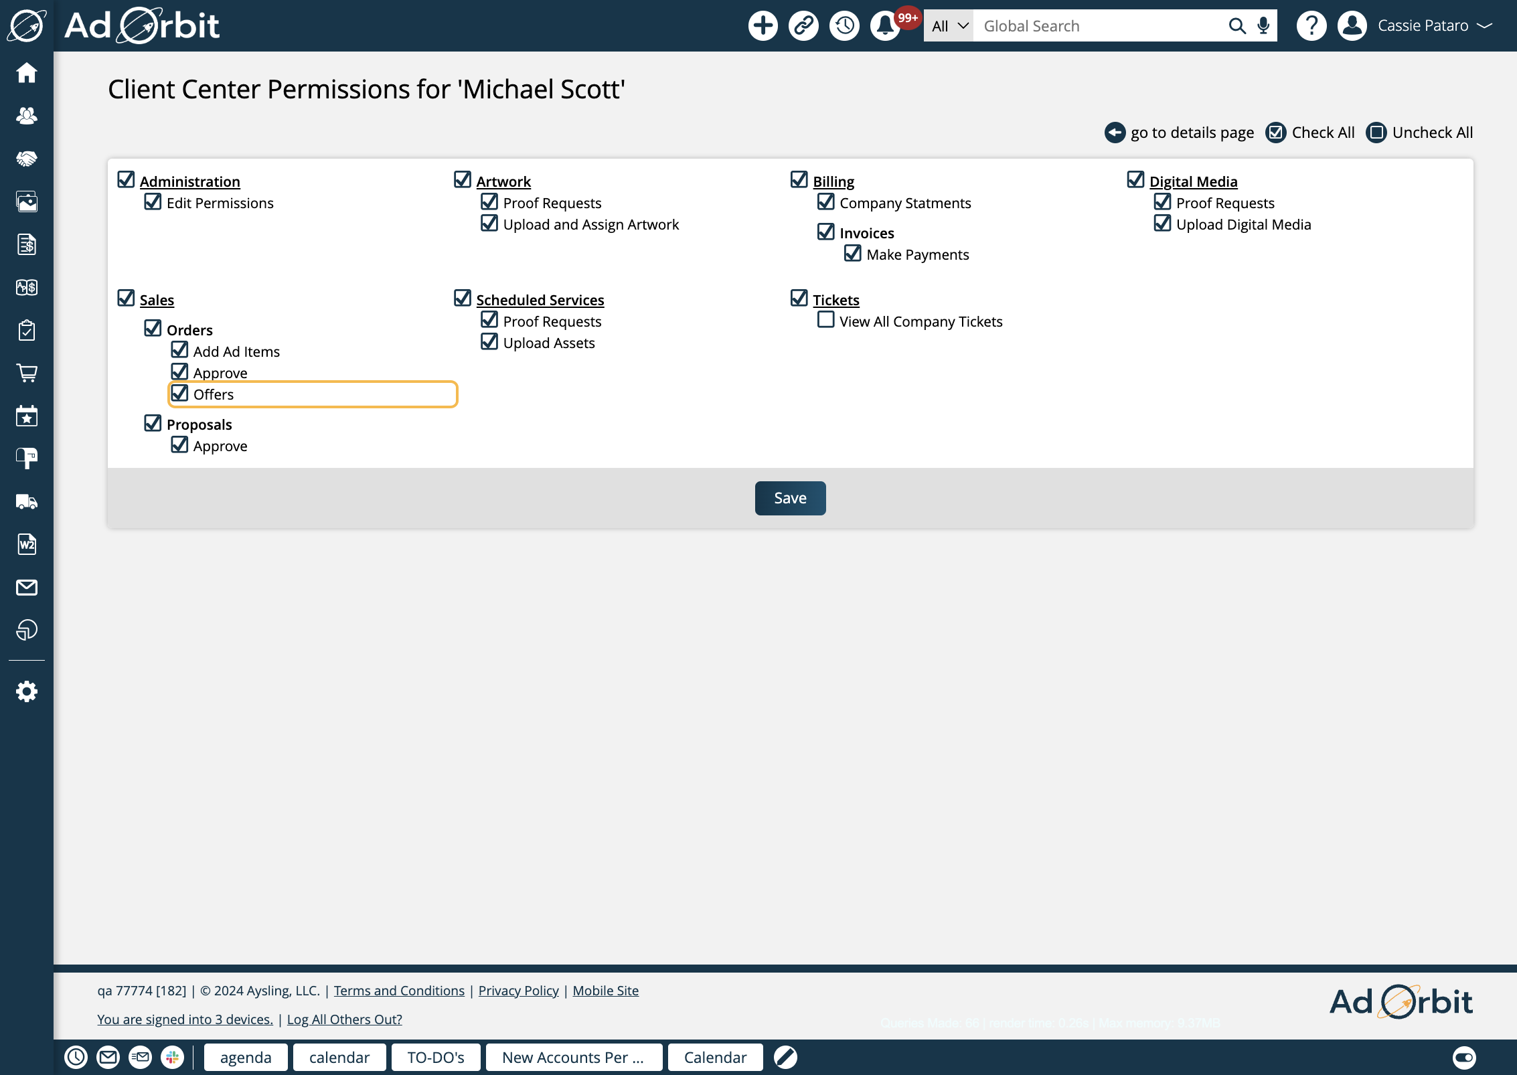Uncheck the Make Payments checkbox
This screenshot has width=1517, height=1075.
point(852,253)
